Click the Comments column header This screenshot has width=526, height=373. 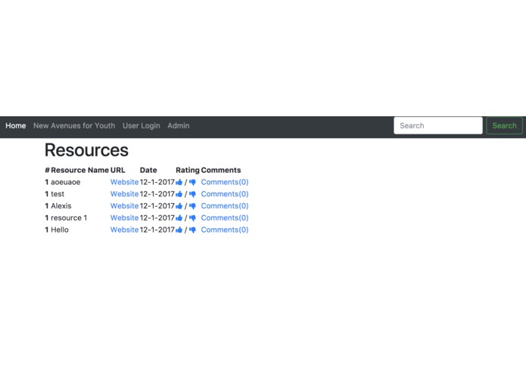point(221,171)
